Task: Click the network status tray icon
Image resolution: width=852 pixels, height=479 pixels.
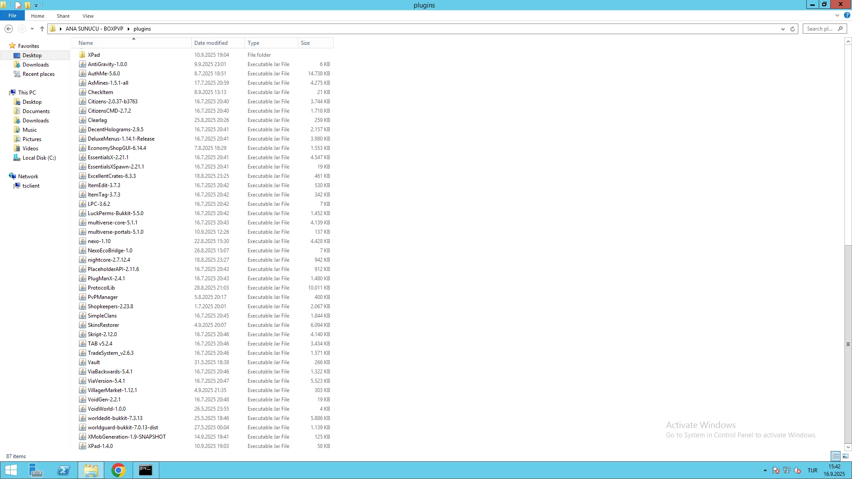Action: (x=787, y=471)
